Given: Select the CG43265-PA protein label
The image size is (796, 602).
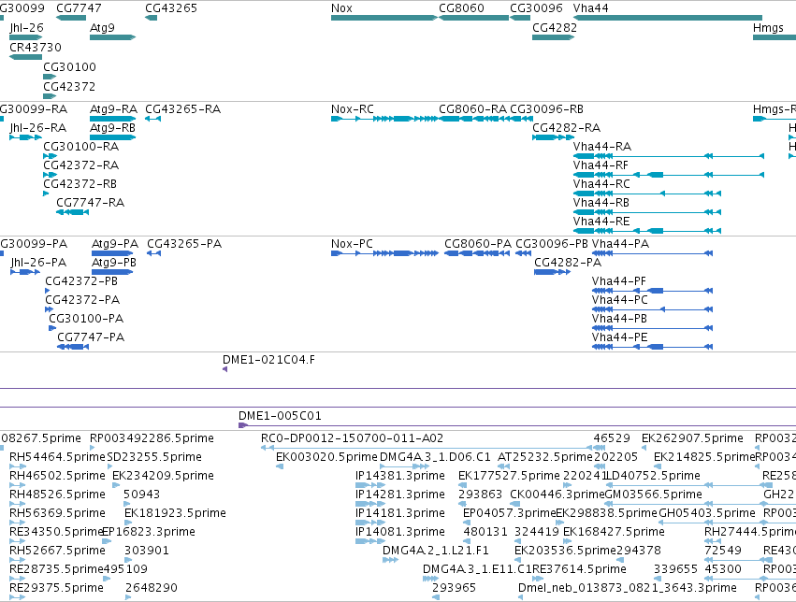Looking at the screenshot, I should (184, 244).
